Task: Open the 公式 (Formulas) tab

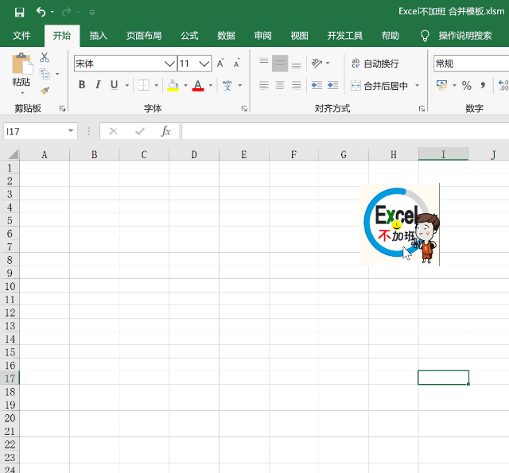Action: 189,36
